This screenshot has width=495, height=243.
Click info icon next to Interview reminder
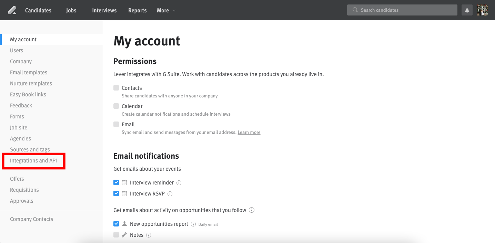179,183
